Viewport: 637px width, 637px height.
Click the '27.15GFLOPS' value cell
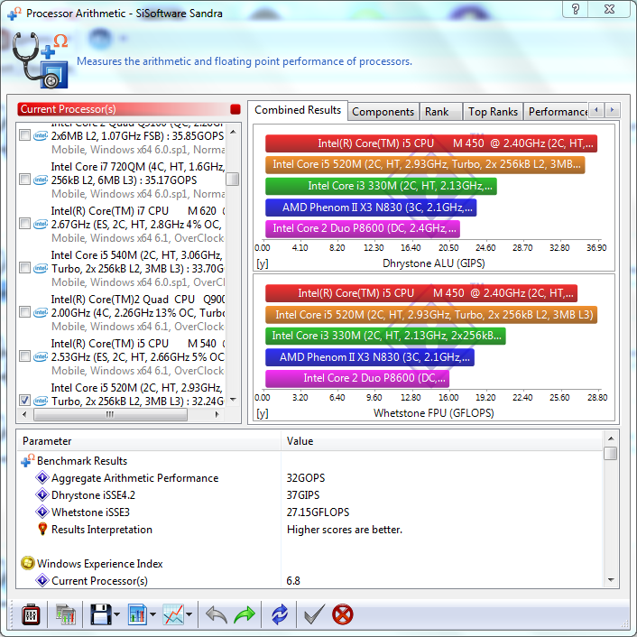point(318,512)
